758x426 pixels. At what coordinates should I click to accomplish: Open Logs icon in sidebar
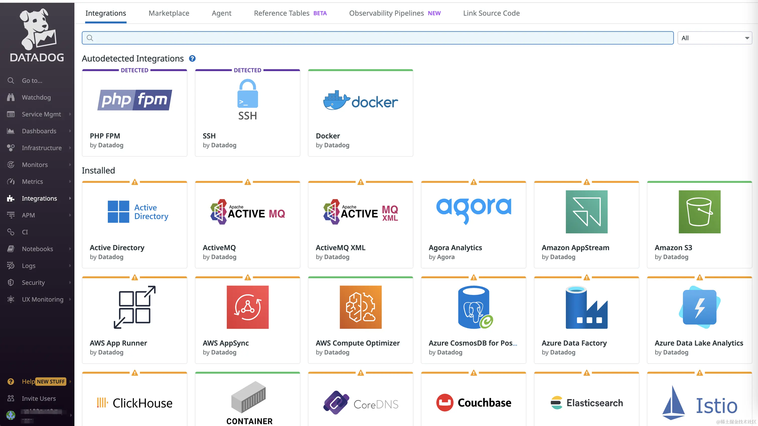point(11,266)
